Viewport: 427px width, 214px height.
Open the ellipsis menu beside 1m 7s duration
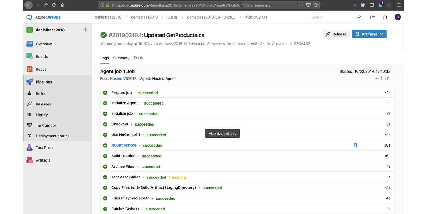coord(377,79)
